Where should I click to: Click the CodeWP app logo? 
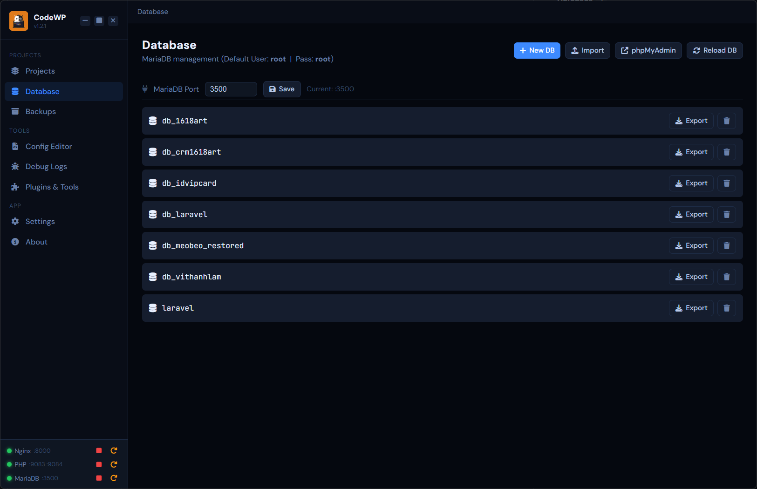coord(19,21)
